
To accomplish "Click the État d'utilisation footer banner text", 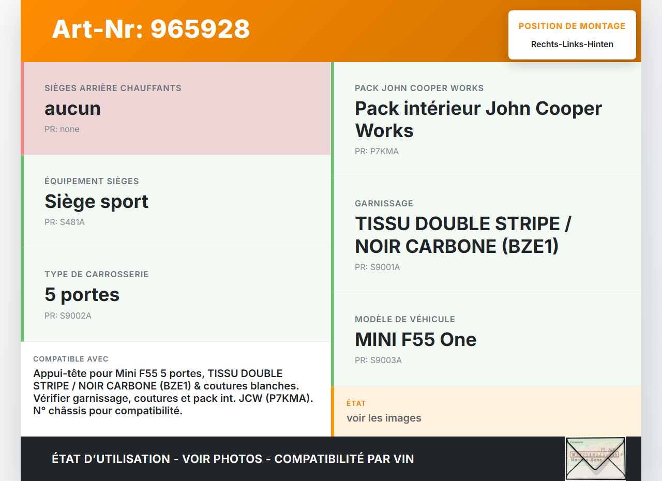I will click(x=233, y=459).
